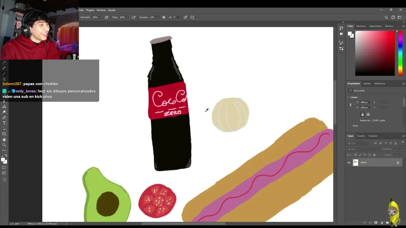
Task: Select the Hand tool
Action: pos(4,139)
